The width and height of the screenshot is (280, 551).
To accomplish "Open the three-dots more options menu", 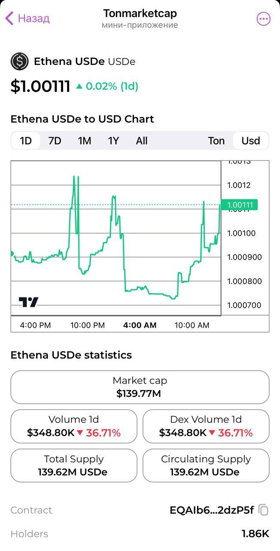I will point(263,19).
